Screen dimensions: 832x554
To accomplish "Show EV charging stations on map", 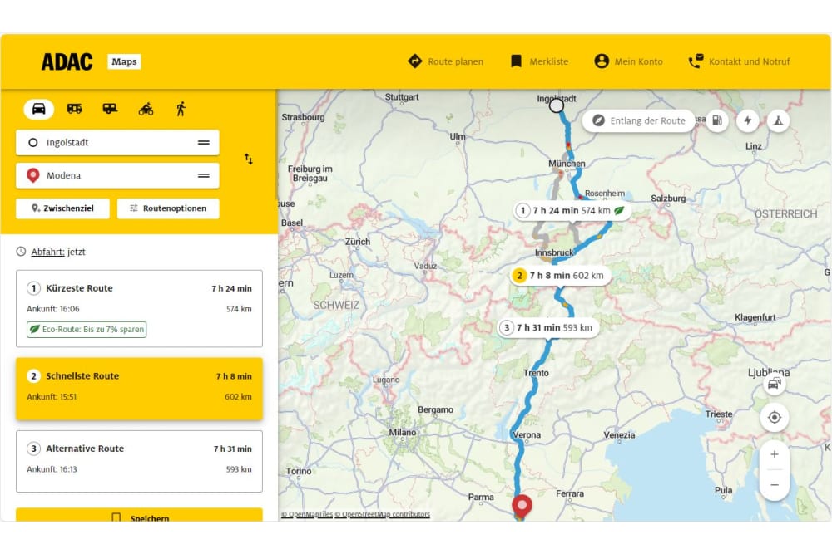I will pos(747,120).
